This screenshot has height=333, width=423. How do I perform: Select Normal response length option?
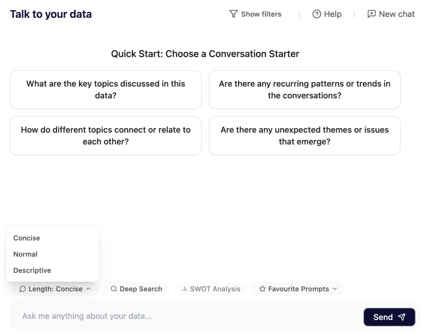tap(25, 254)
